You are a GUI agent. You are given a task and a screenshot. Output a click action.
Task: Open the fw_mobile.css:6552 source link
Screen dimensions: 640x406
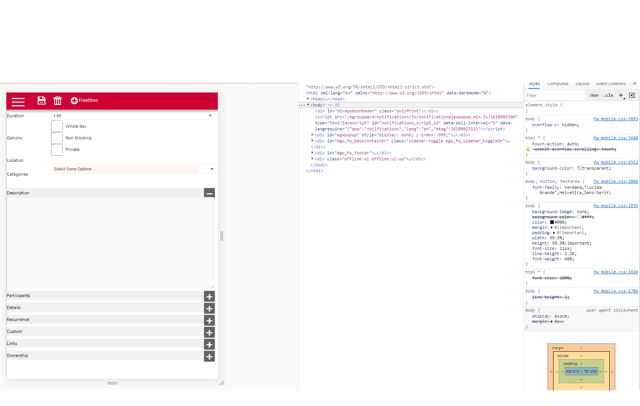tap(616, 163)
